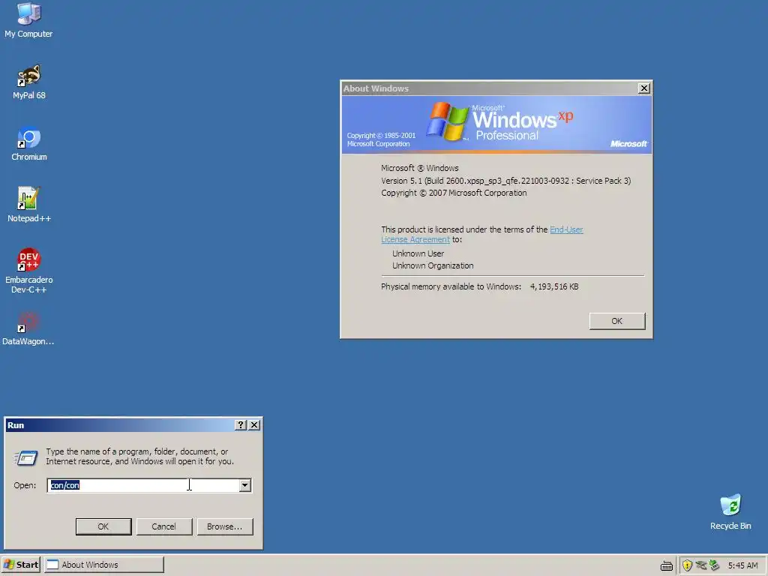Click the Version 5.1 build text line
The width and height of the screenshot is (768, 576).
pos(506,181)
